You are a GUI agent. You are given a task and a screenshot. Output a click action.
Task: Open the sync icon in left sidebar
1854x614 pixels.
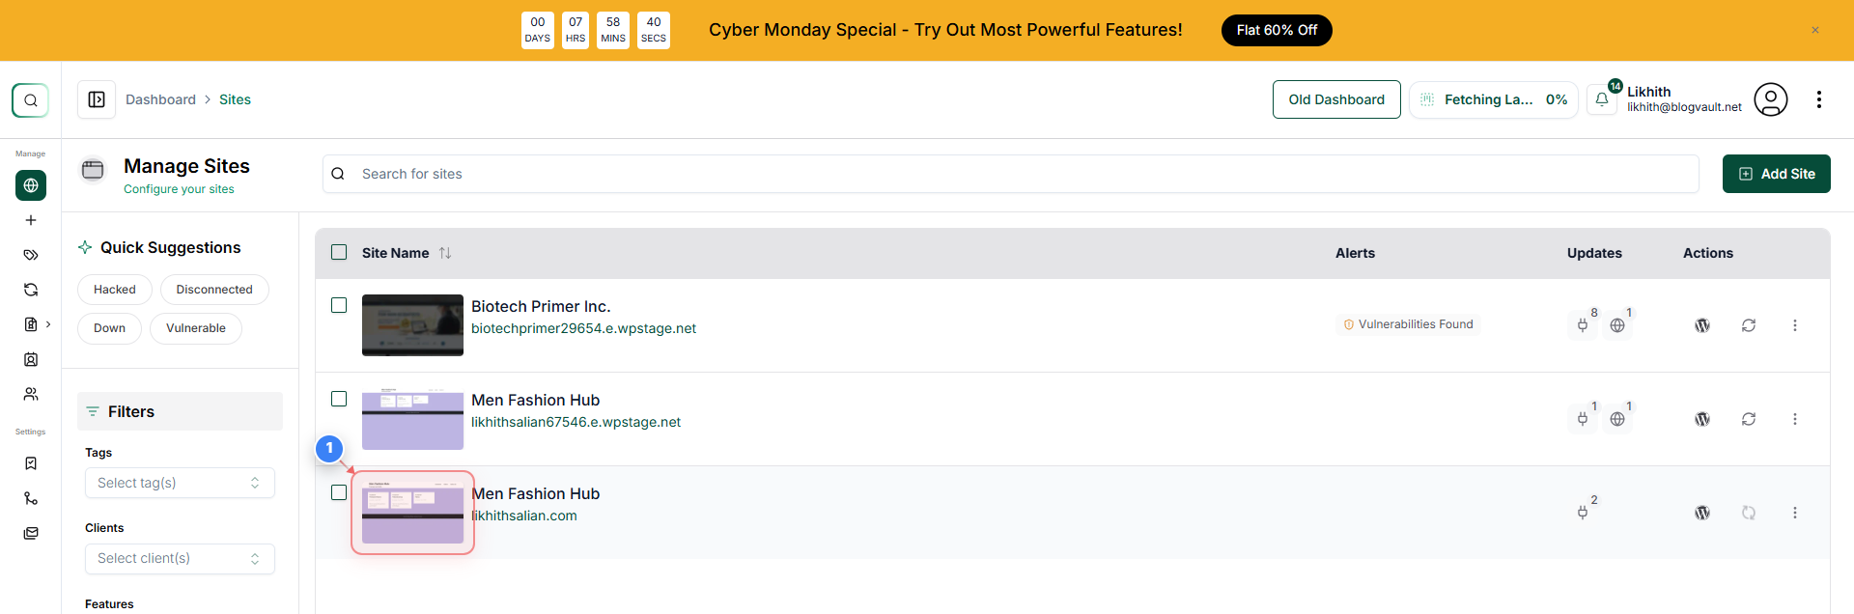31,290
